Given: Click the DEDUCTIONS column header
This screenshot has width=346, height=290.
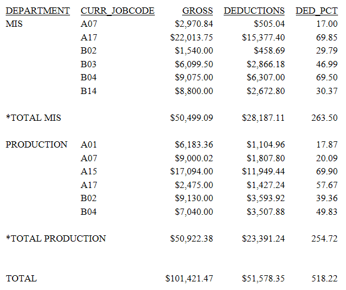Looking at the screenshot, I should (x=254, y=11).
